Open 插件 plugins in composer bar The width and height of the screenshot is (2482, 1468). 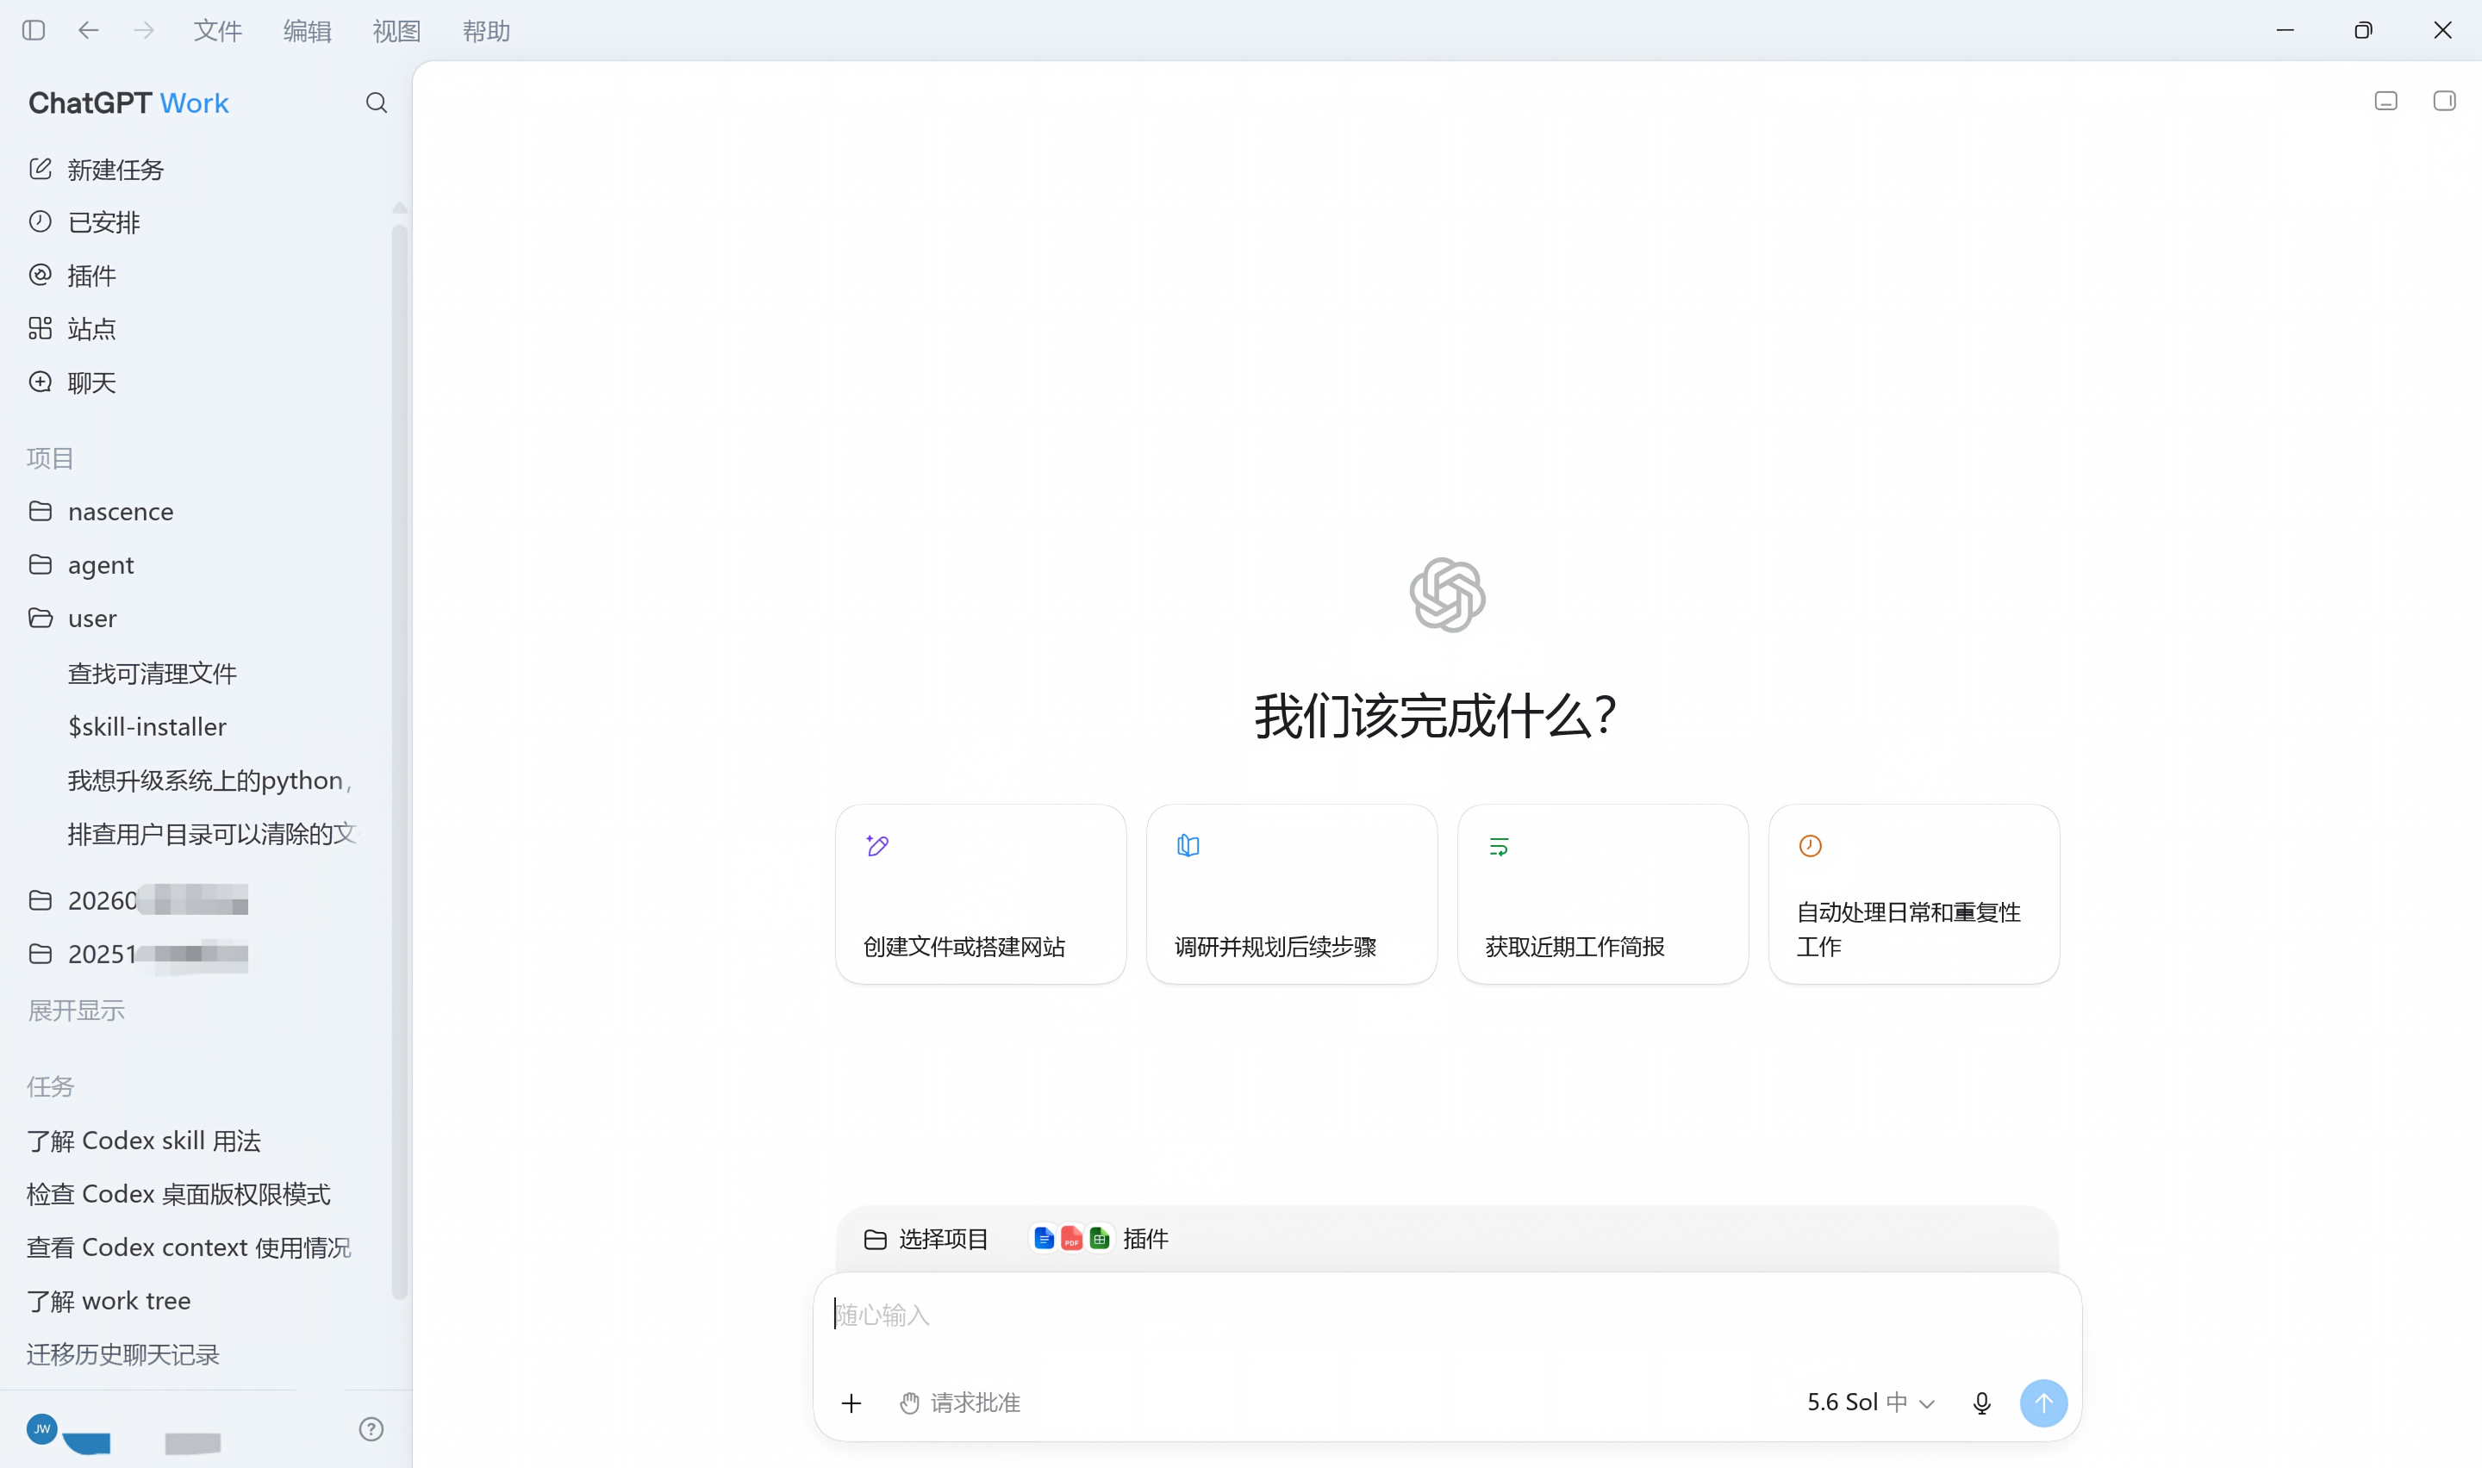(x=1100, y=1239)
